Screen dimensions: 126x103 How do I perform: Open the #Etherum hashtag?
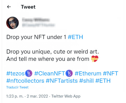pyautogui.click(x=88, y=73)
